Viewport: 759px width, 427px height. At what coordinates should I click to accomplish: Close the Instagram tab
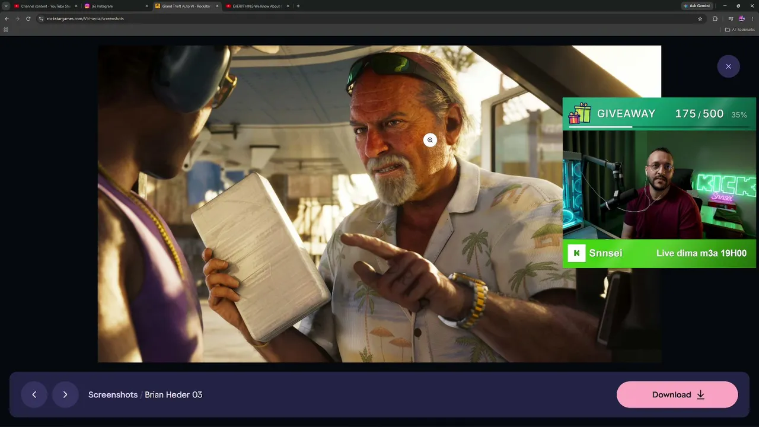tap(146, 6)
